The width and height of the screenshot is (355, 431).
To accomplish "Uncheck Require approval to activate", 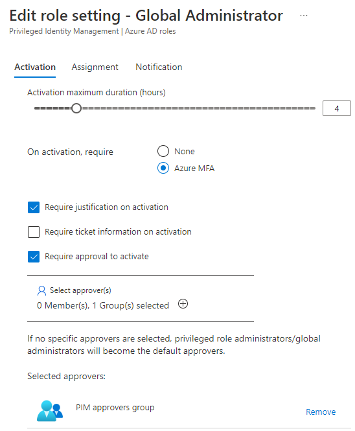I will click(x=34, y=257).
